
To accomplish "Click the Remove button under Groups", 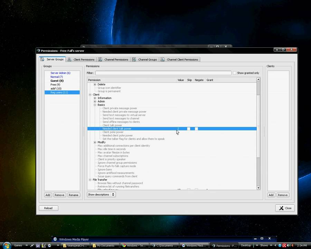I will [59, 195].
